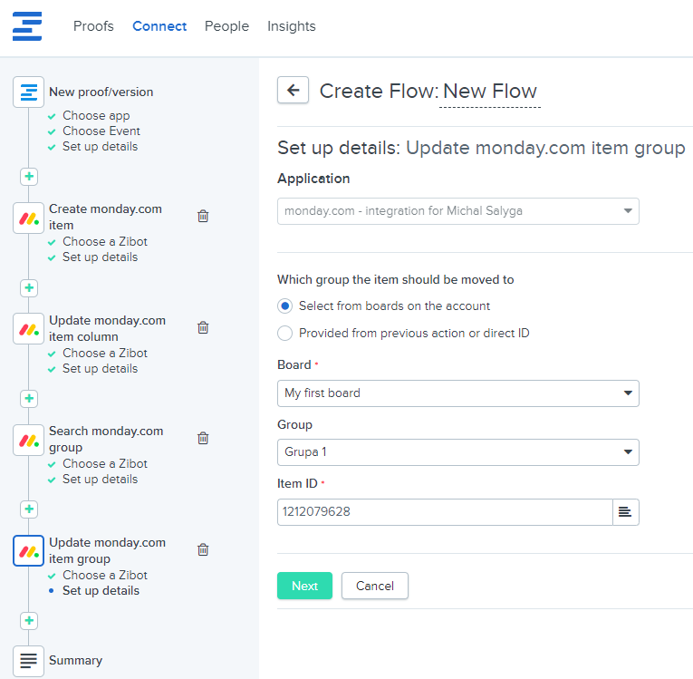Click the app logo in top-left corner
693x679 pixels.
27,26
